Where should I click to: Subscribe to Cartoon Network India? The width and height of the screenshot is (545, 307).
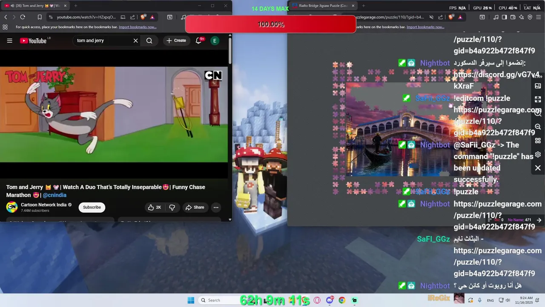pyautogui.click(x=92, y=207)
